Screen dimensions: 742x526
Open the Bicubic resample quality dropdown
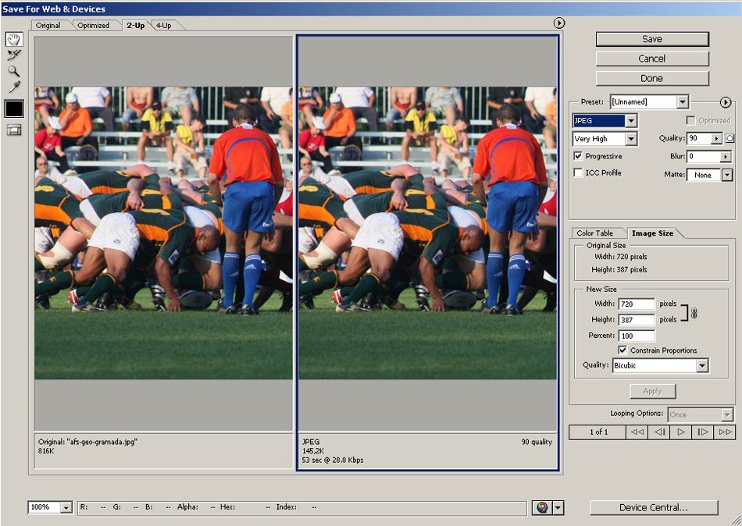point(702,366)
